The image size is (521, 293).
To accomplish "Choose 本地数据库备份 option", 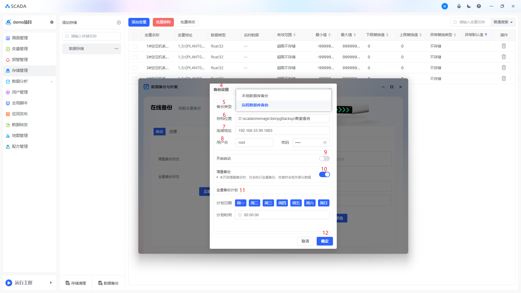I will (255, 96).
